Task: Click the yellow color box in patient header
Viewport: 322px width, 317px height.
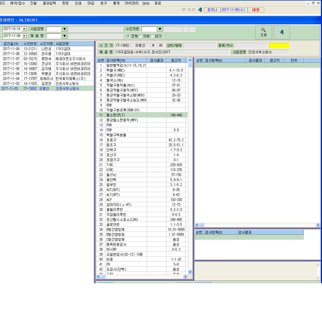Action: 279,45
